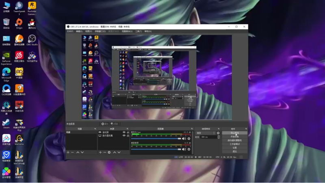The height and width of the screenshot is (183, 325).
Task: Open the 文件(F) menu
Action: (x=70, y=31)
